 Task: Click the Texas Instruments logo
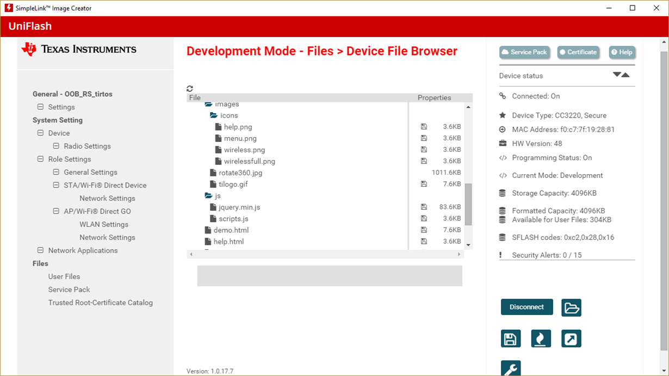pos(79,49)
